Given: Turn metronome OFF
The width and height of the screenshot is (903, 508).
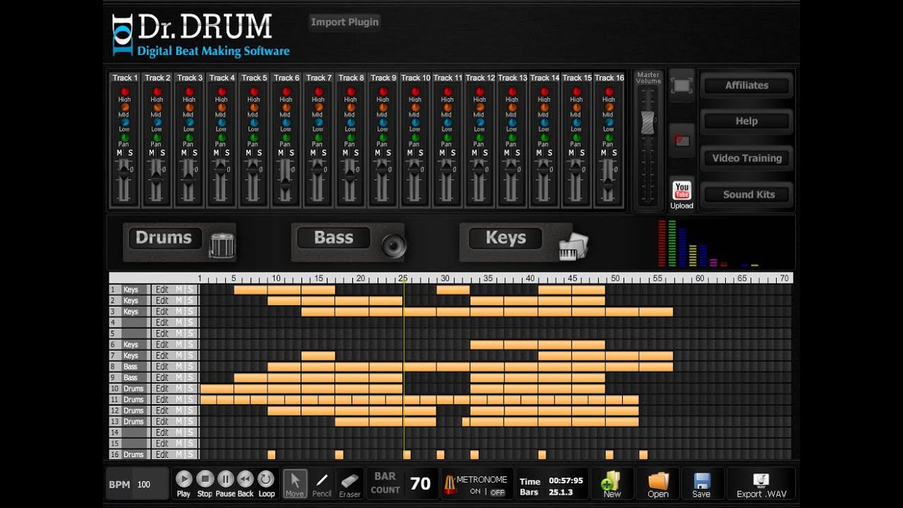Looking at the screenshot, I should tap(497, 492).
